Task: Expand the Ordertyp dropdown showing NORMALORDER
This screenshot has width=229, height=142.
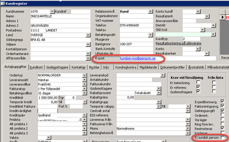Action: (84, 75)
